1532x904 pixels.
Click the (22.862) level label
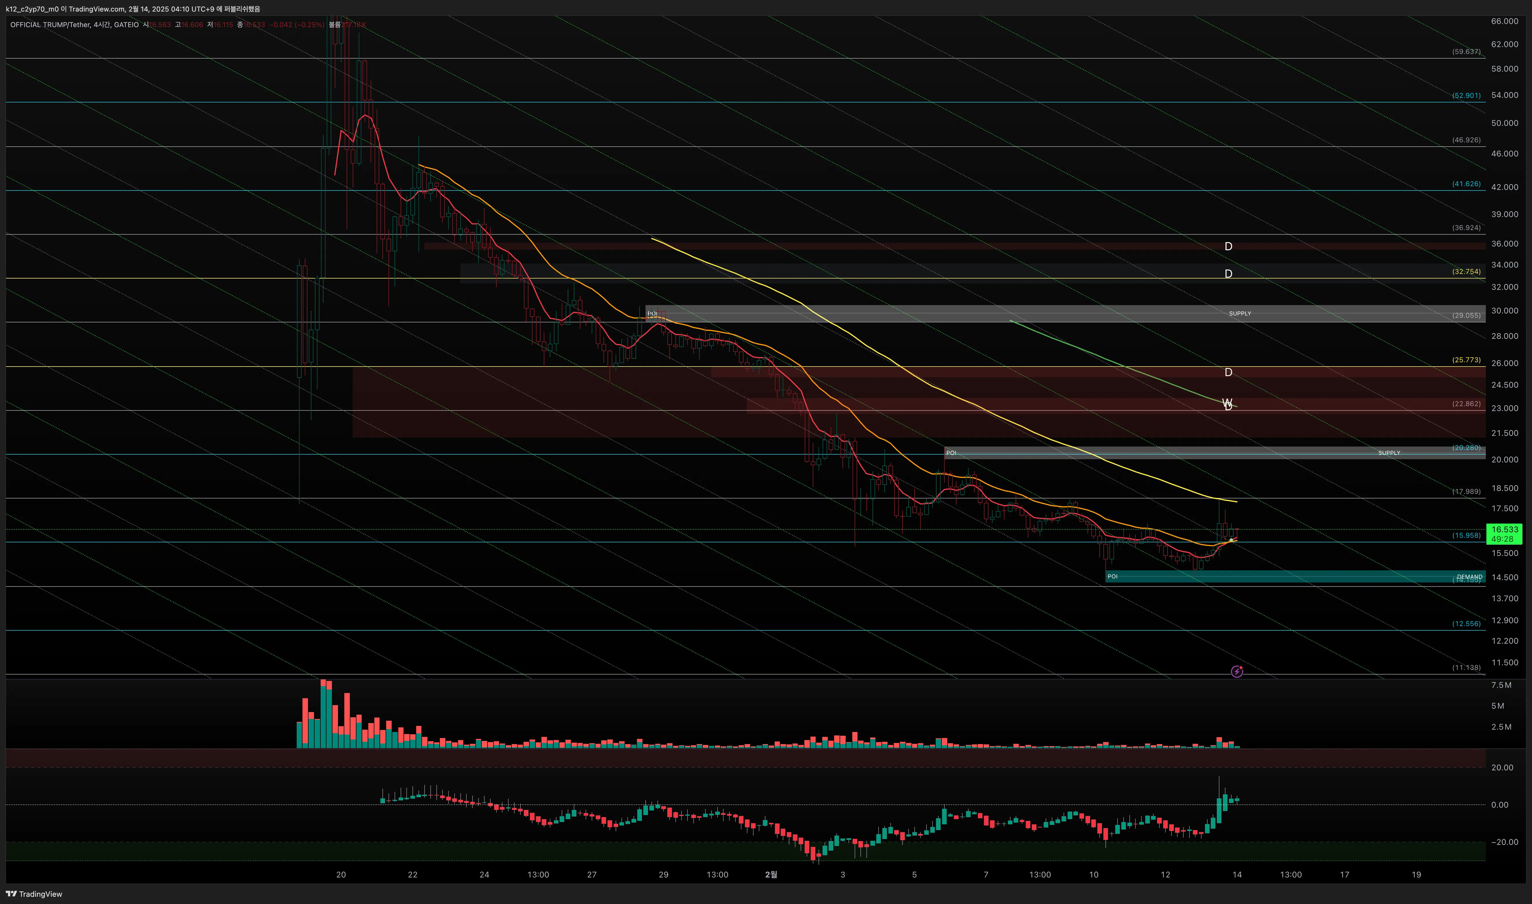coord(1466,404)
